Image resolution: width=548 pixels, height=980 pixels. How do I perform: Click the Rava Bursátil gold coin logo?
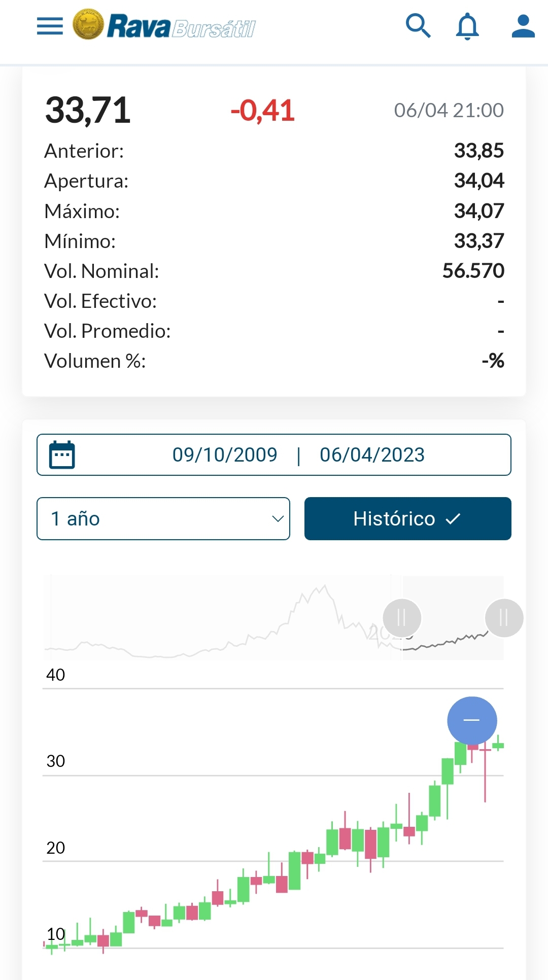pos(88,24)
